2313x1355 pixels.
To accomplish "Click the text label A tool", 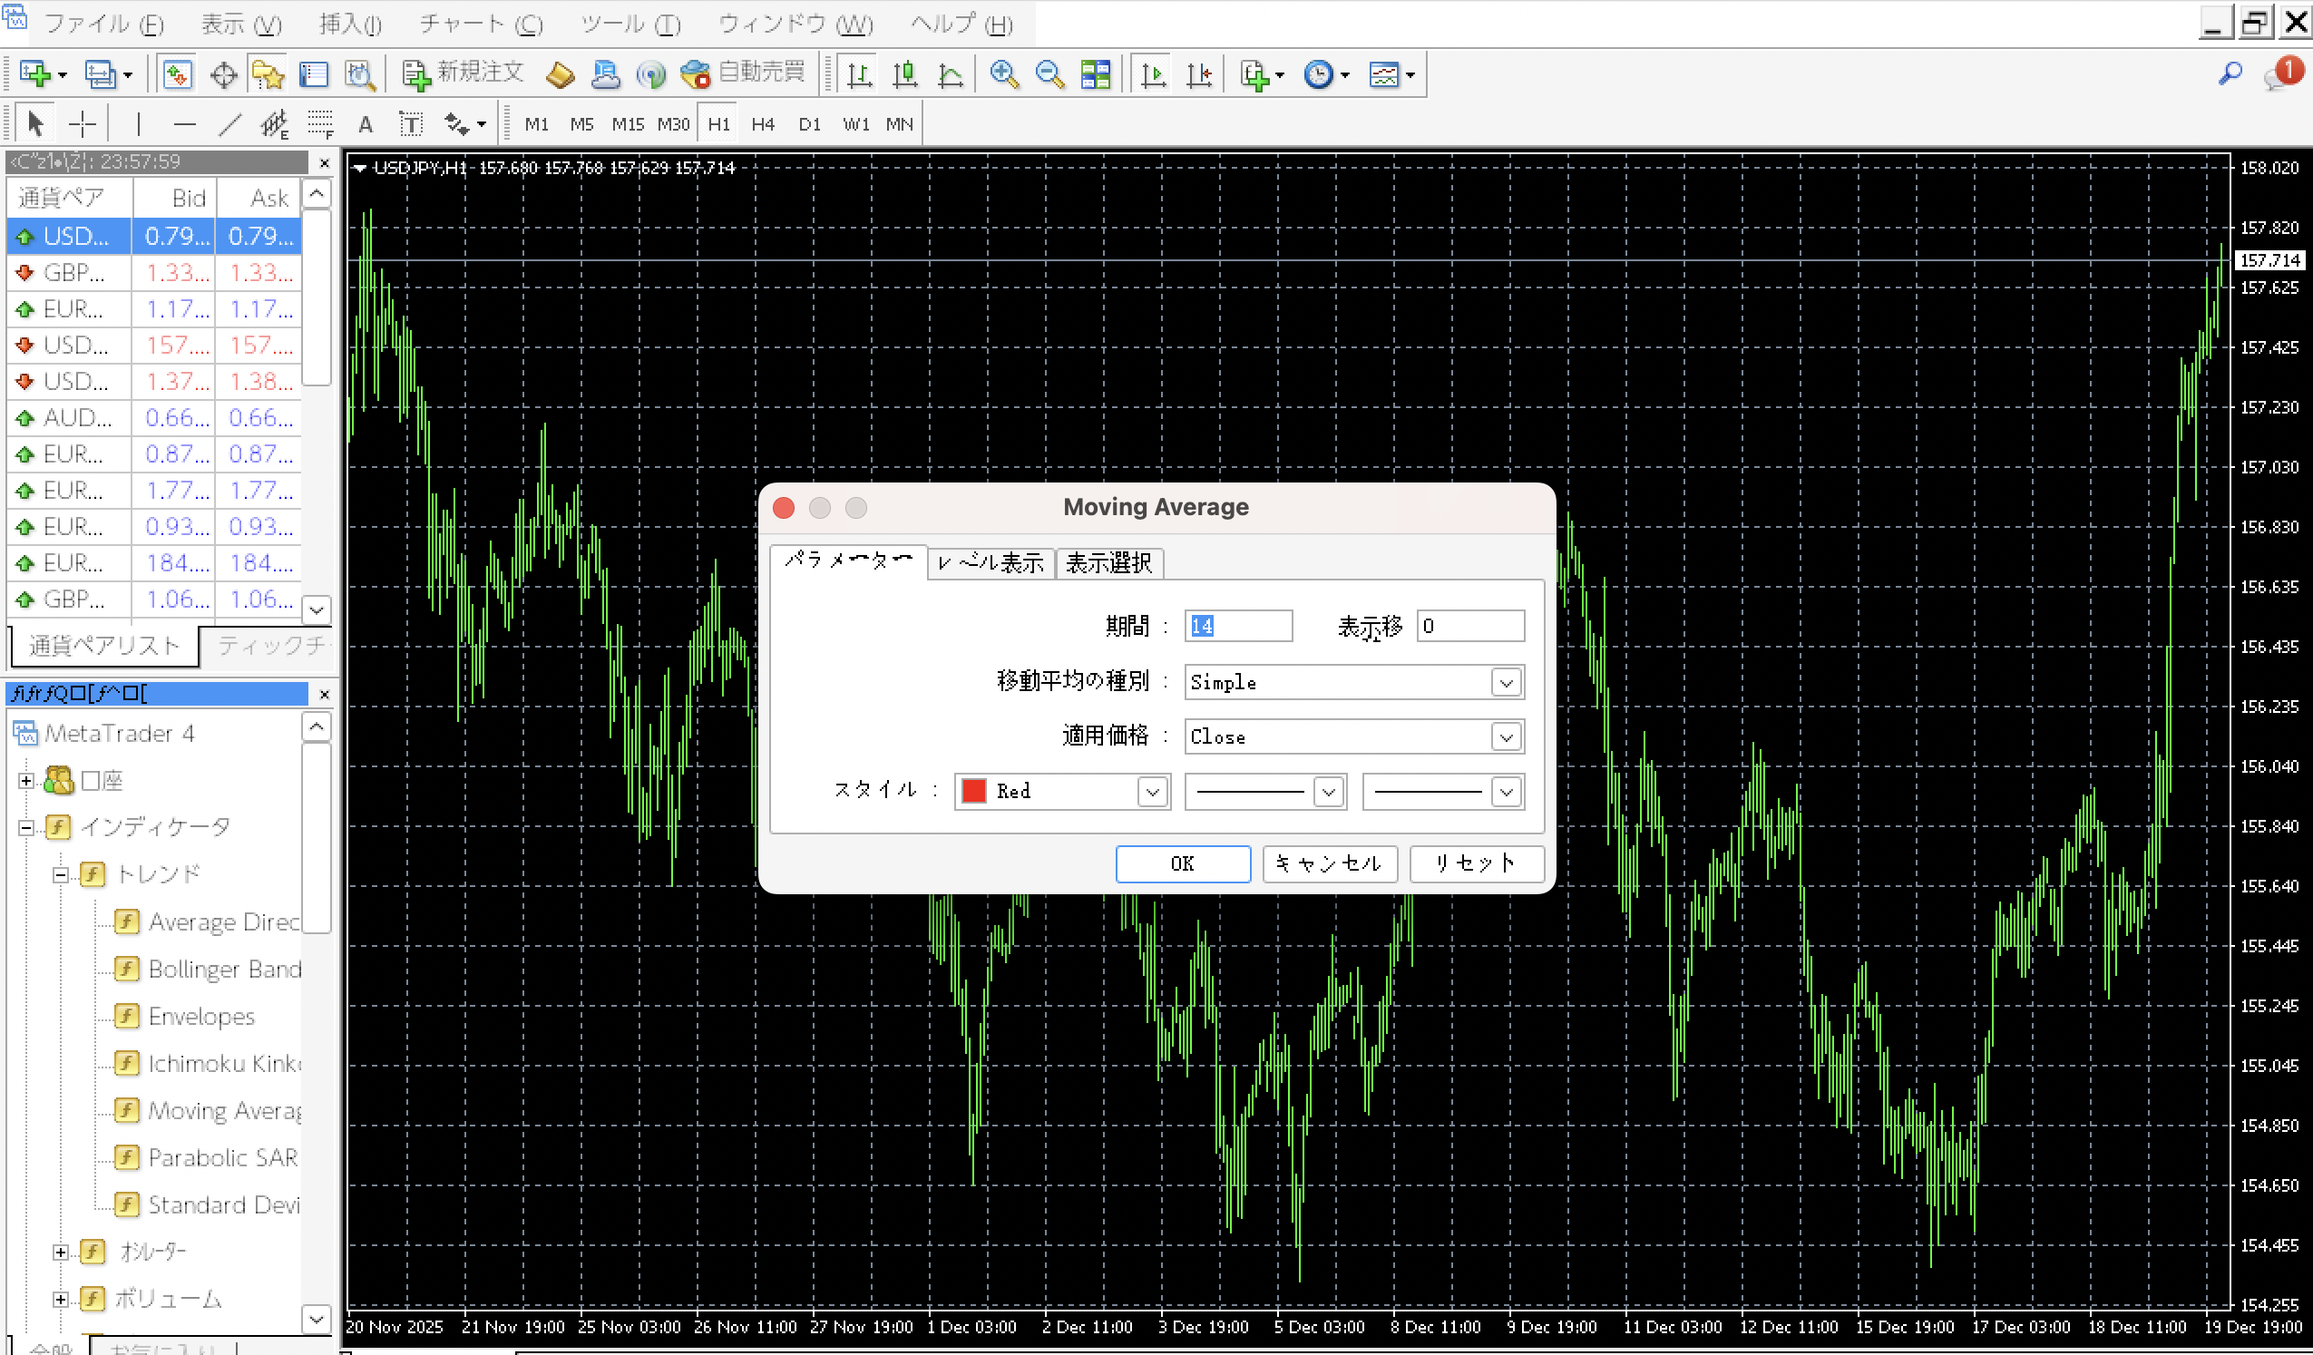I will pos(366,124).
